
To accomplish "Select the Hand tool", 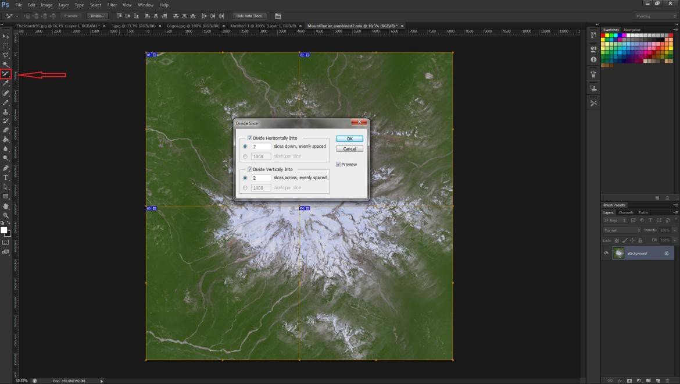I will tap(6, 206).
